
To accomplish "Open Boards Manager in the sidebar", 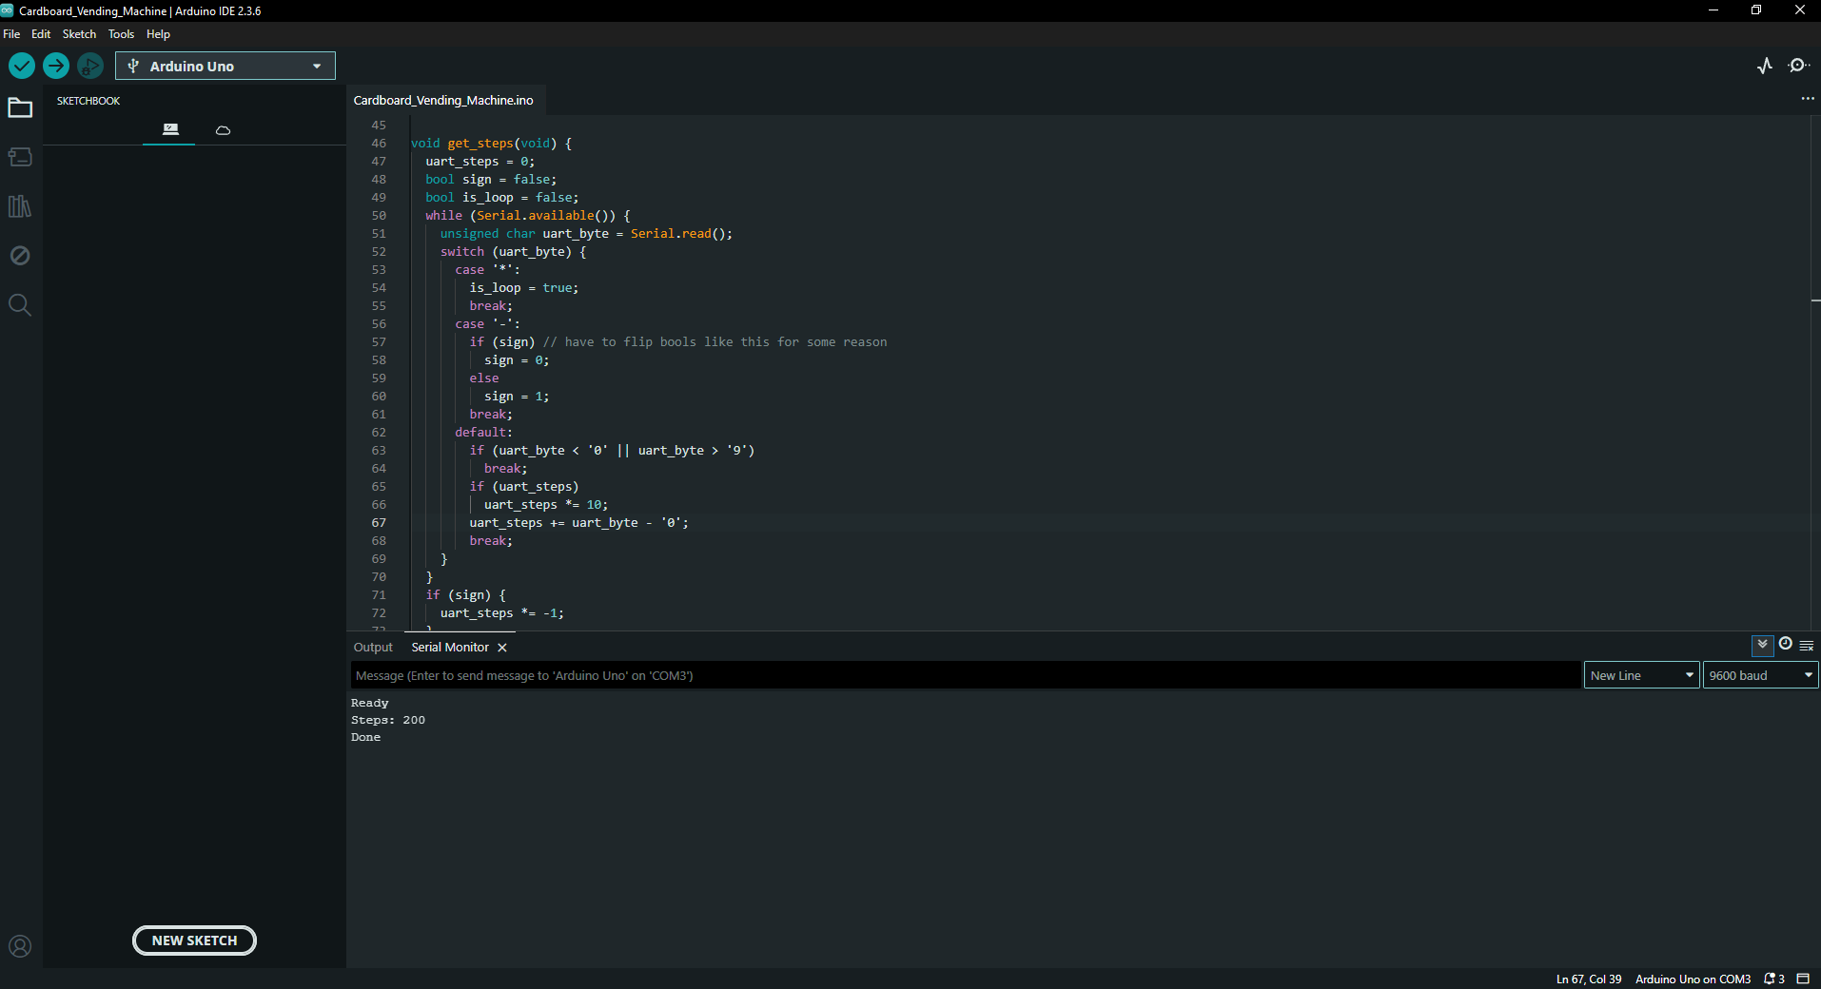I will tap(20, 157).
